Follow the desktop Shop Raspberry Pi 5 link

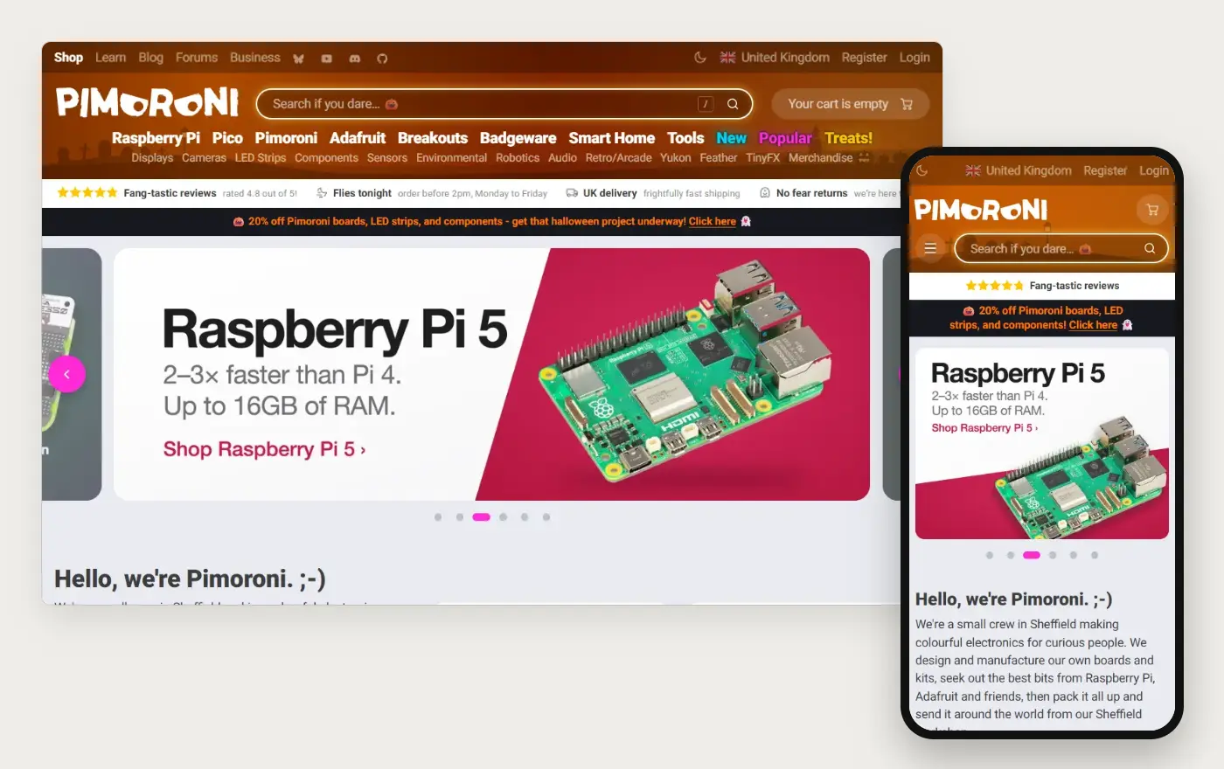point(264,449)
